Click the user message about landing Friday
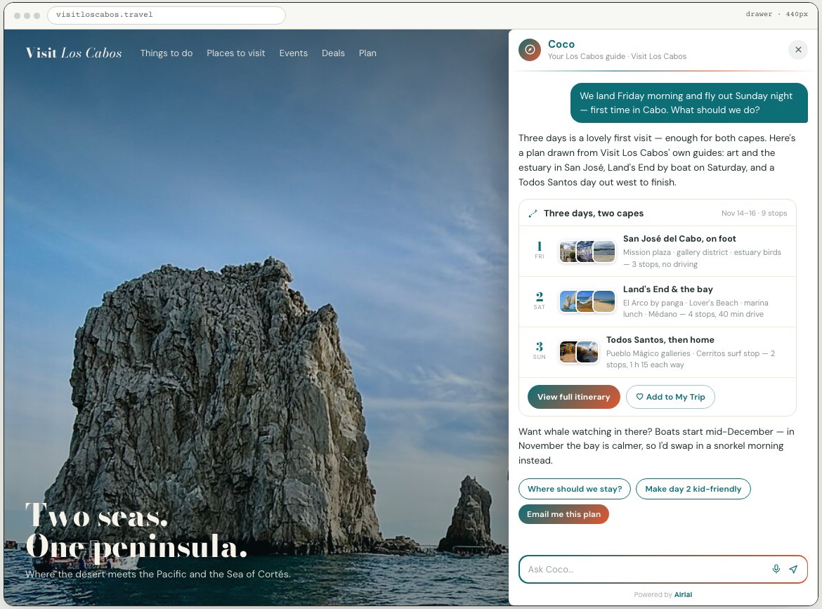Viewport: 822px width, 609px height. click(689, 103)
